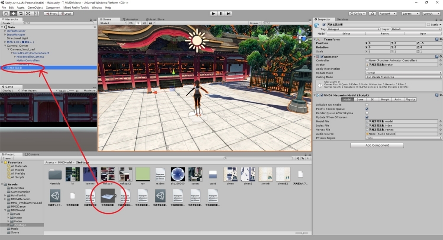Select the ray green texture asset
Screen dimensions: 443x240
[x=143, y=174]
